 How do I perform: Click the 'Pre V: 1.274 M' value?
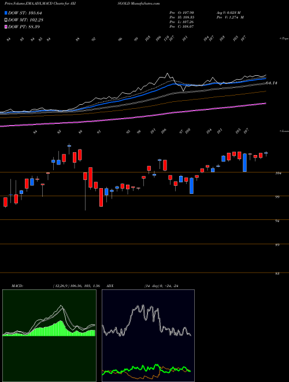pos(230,17)
